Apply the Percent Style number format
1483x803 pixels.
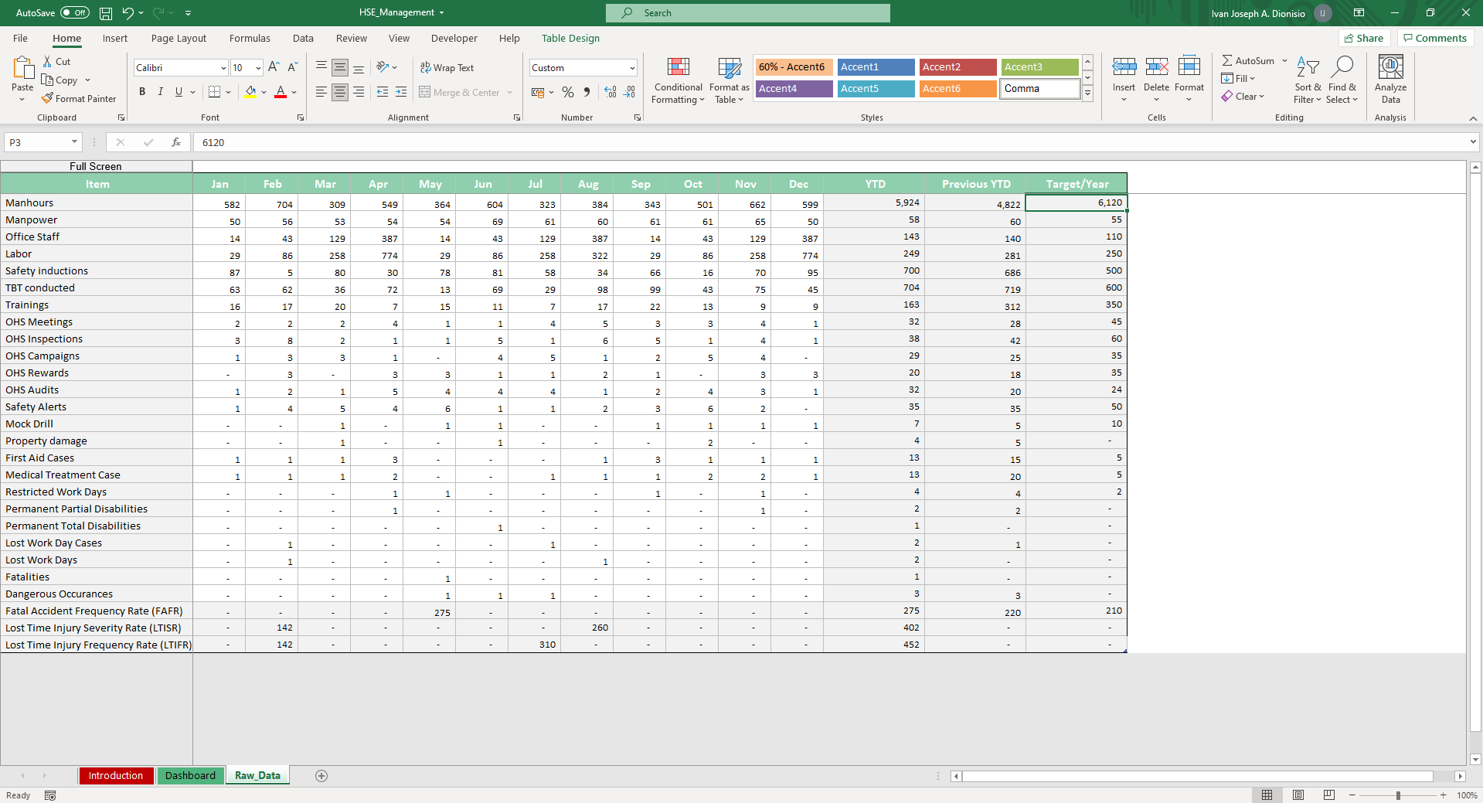[567, 92]
